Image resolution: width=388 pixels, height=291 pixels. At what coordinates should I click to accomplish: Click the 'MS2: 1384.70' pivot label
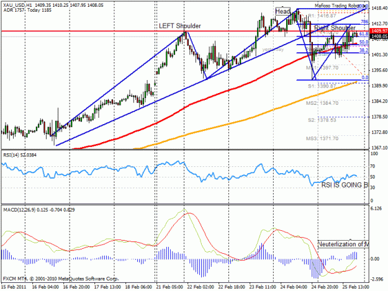pos(322,103)
